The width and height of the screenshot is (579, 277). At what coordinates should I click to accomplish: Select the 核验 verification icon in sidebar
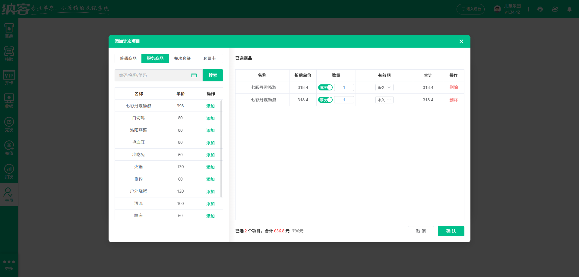(9, 54)
